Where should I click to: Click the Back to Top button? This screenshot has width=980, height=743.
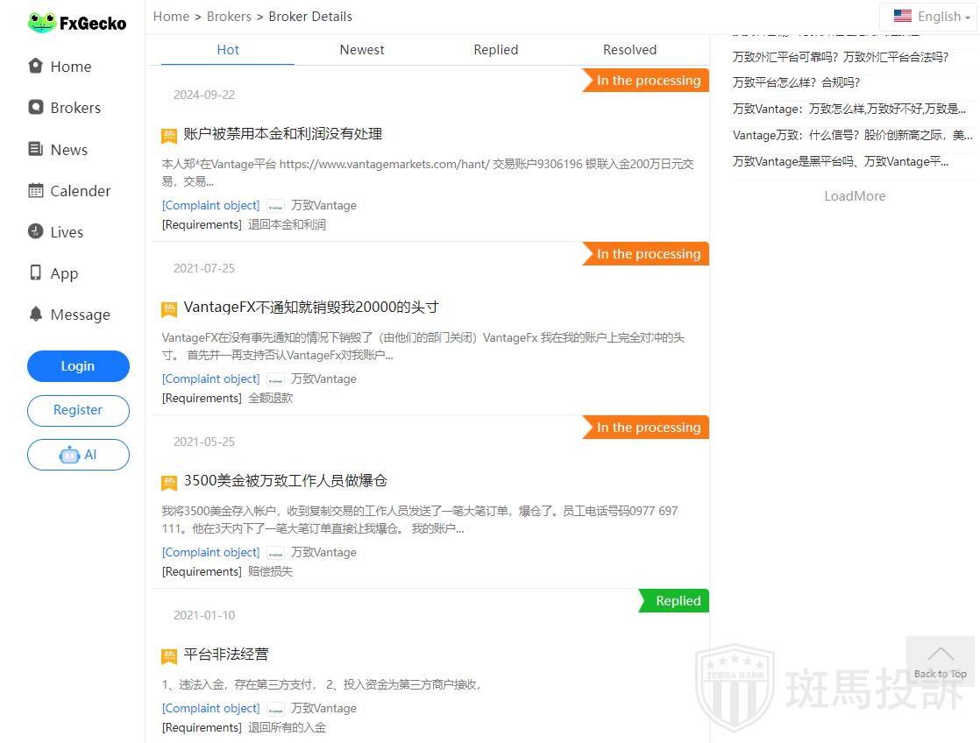click(x=940, y=661)
